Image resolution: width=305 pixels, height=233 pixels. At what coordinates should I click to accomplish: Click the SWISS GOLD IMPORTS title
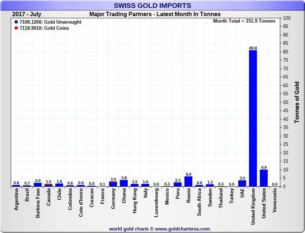[152, 6]
